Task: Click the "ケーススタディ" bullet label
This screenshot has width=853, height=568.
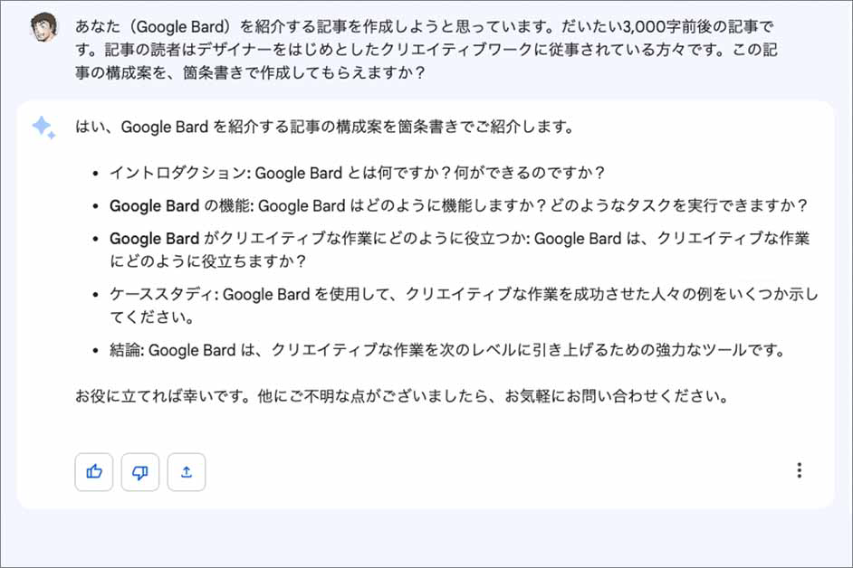Action: (163, 294)
